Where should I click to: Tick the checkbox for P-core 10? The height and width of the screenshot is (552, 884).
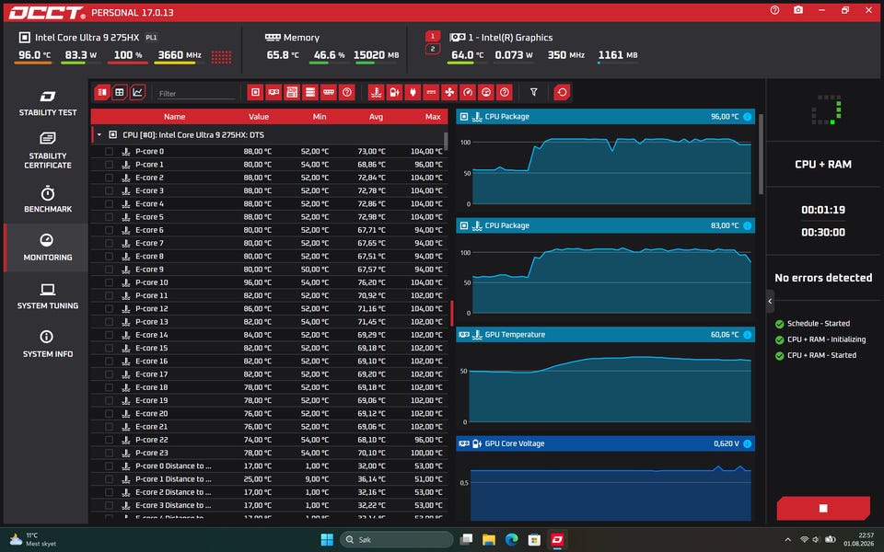(x=110, y=282)
